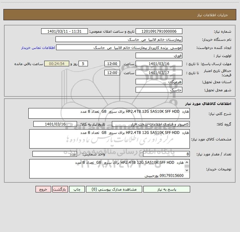240x232 pixels.
Task: Click the announcement date field 1401/03/11 - 11:31
Action: pos(65,31)
